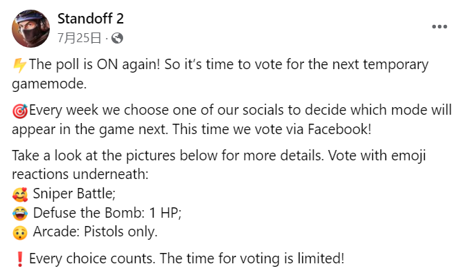Click the 'Take a look at the pictures' line
This screenshot has width=467, height=273.
point(219,156)
